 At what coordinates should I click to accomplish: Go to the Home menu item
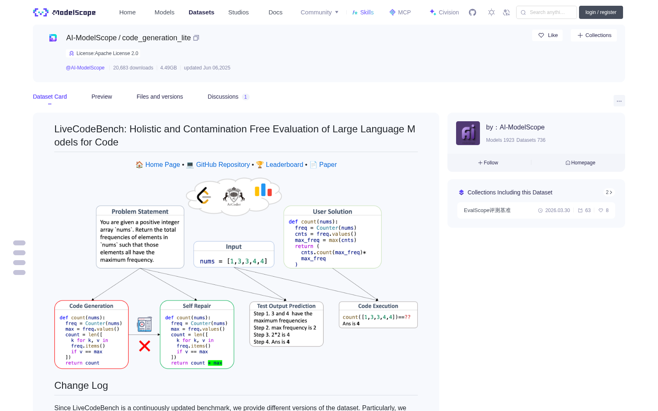click(x=127, y=12)
